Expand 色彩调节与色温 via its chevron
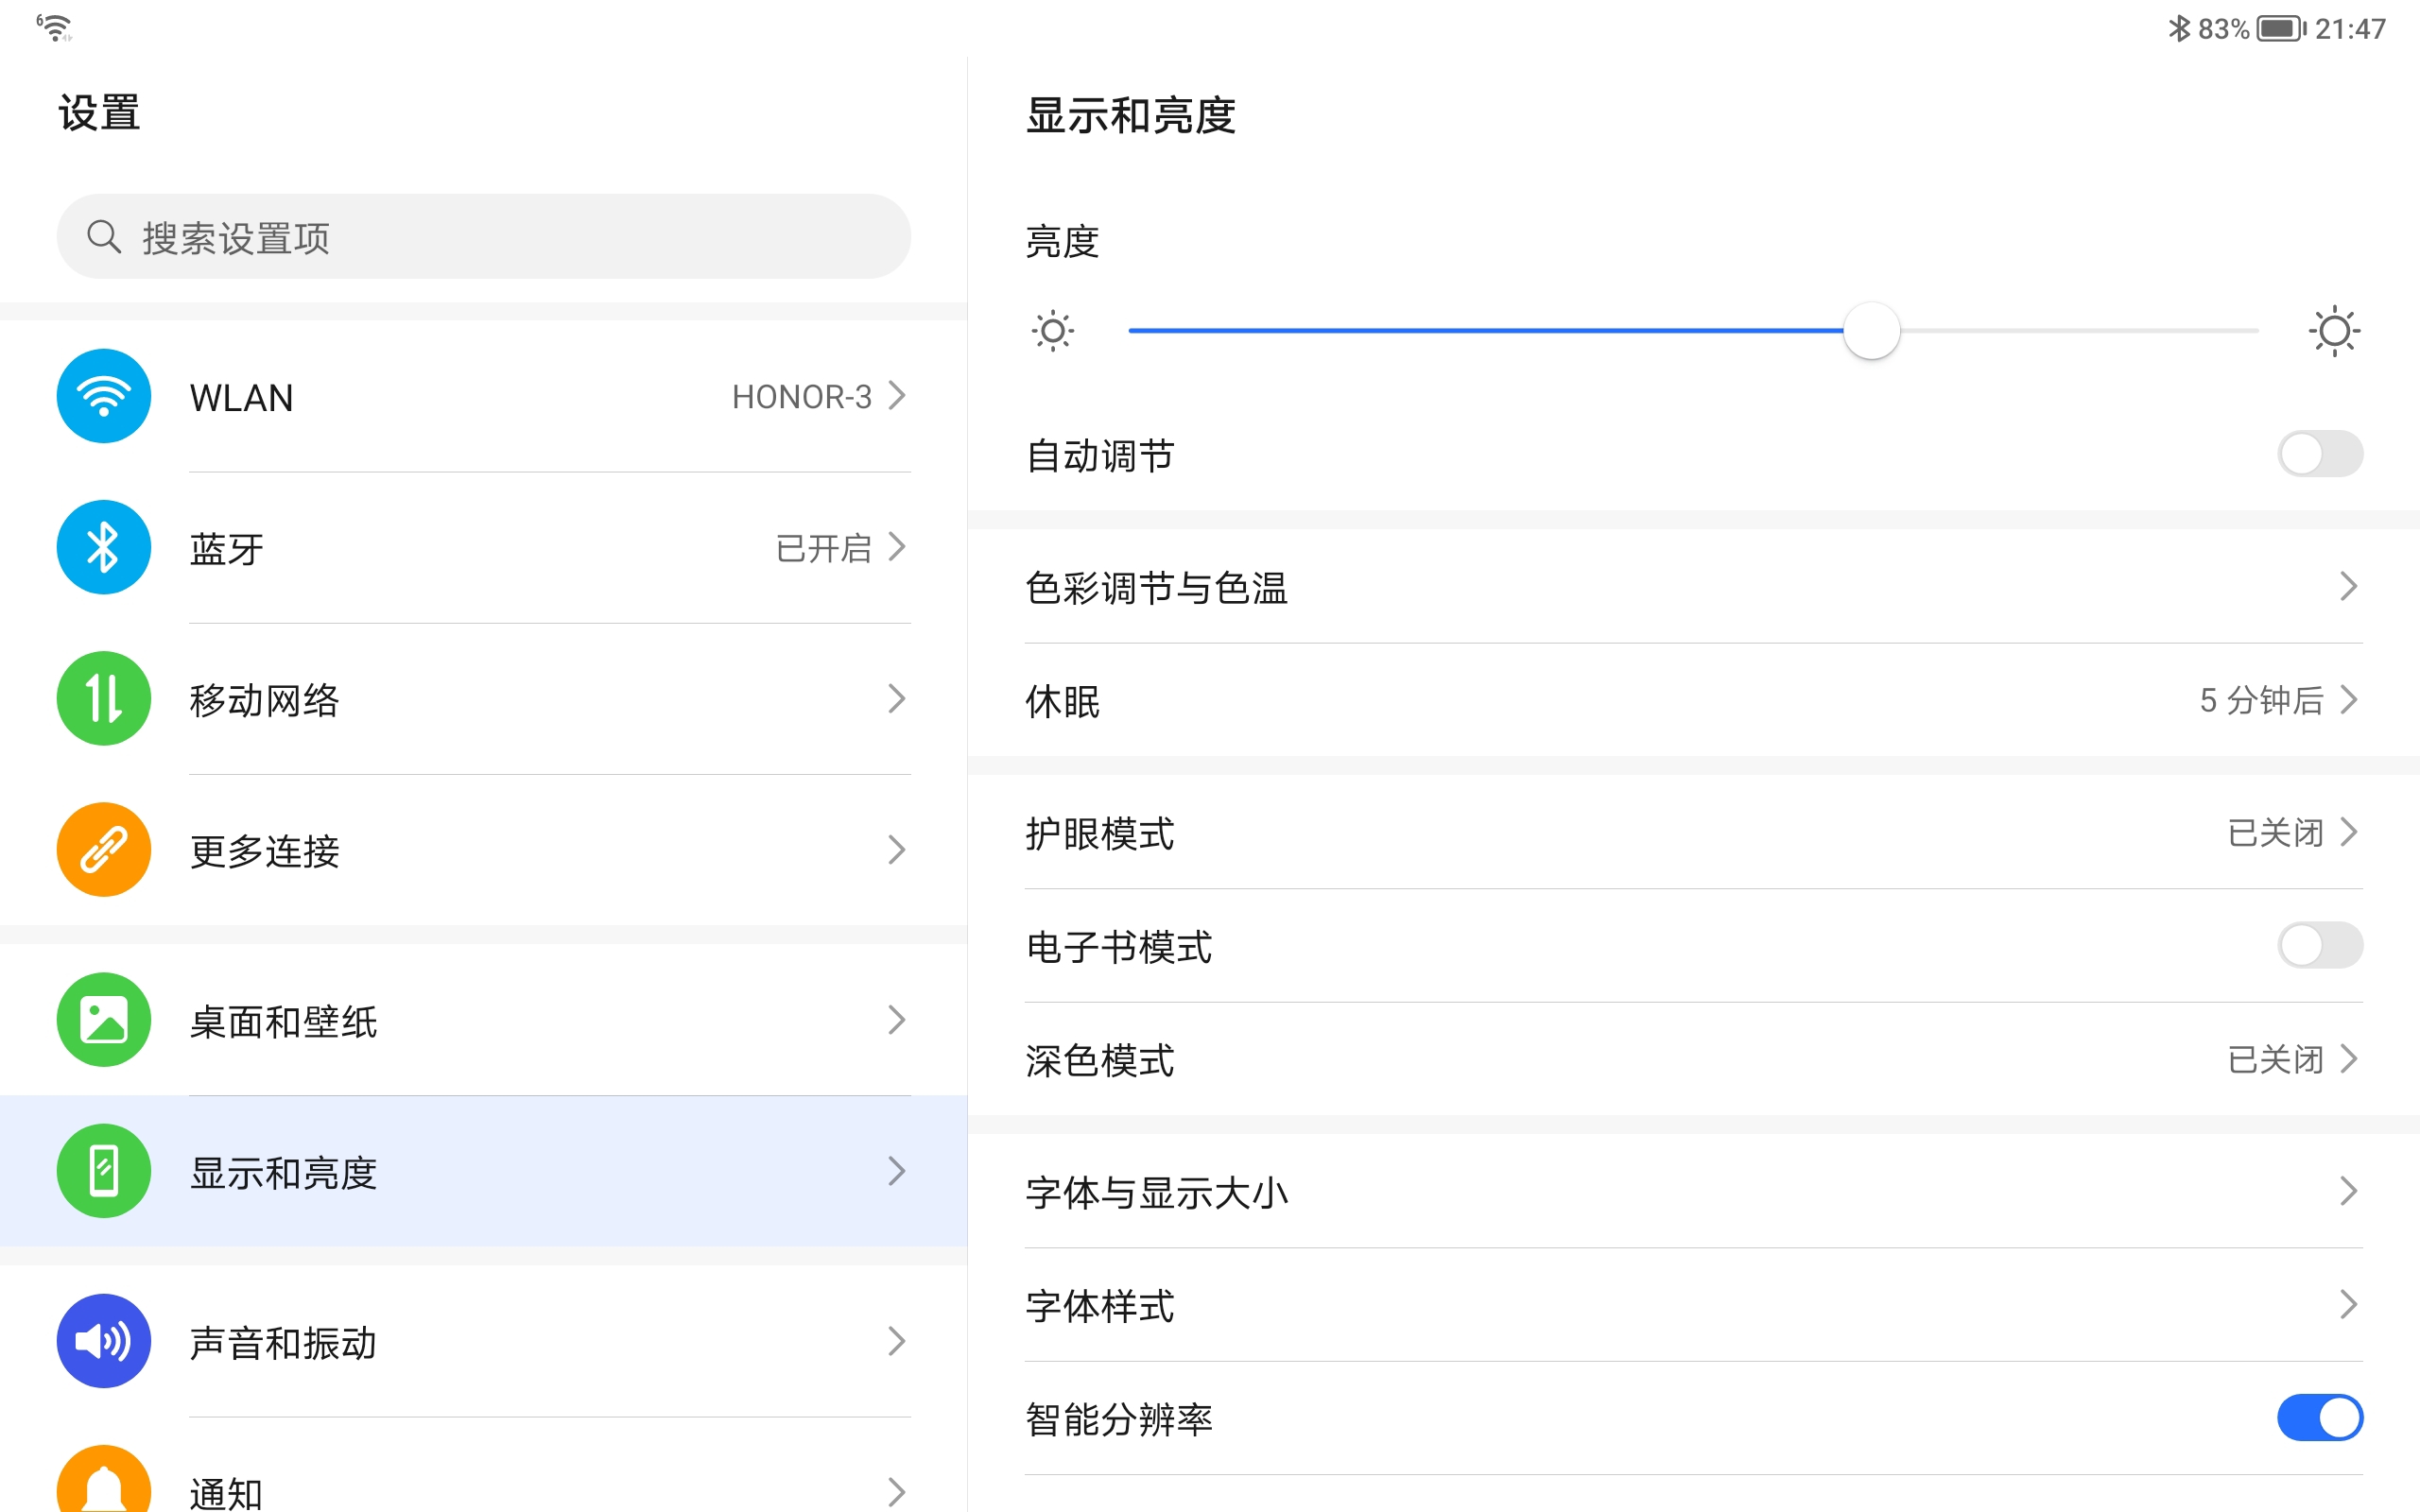This screenshot has height=1512, width=2420. pyautogui.click(x=2348, y=586)
